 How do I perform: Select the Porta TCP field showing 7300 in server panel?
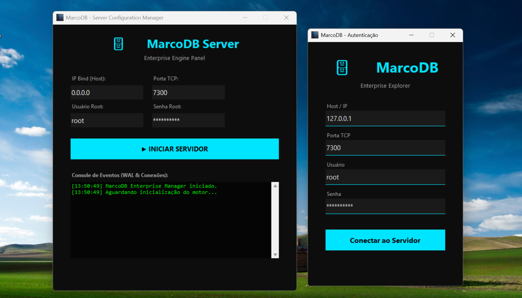tap(188, 92)
